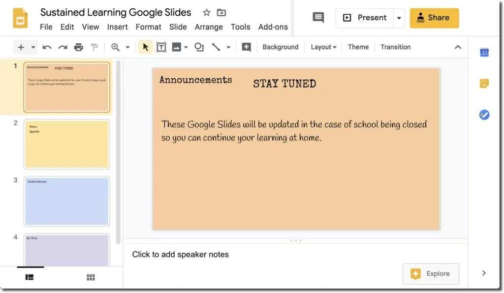Expand the new slide dropdown arrow
Screen dimensions: 504x293
pos(33,47)
